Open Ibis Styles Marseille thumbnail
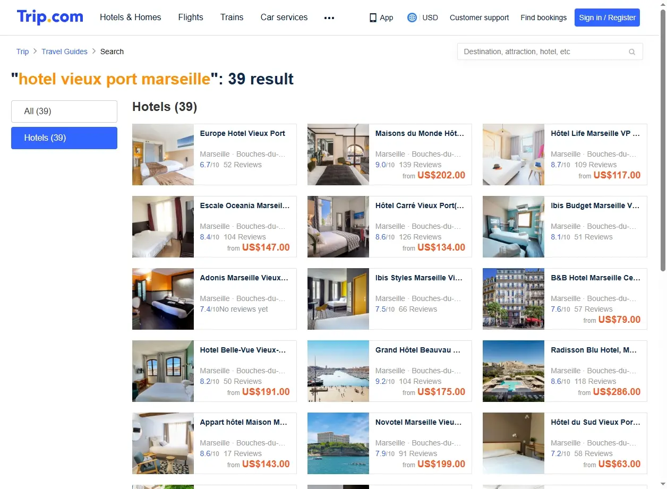 (x=338, y=299)
